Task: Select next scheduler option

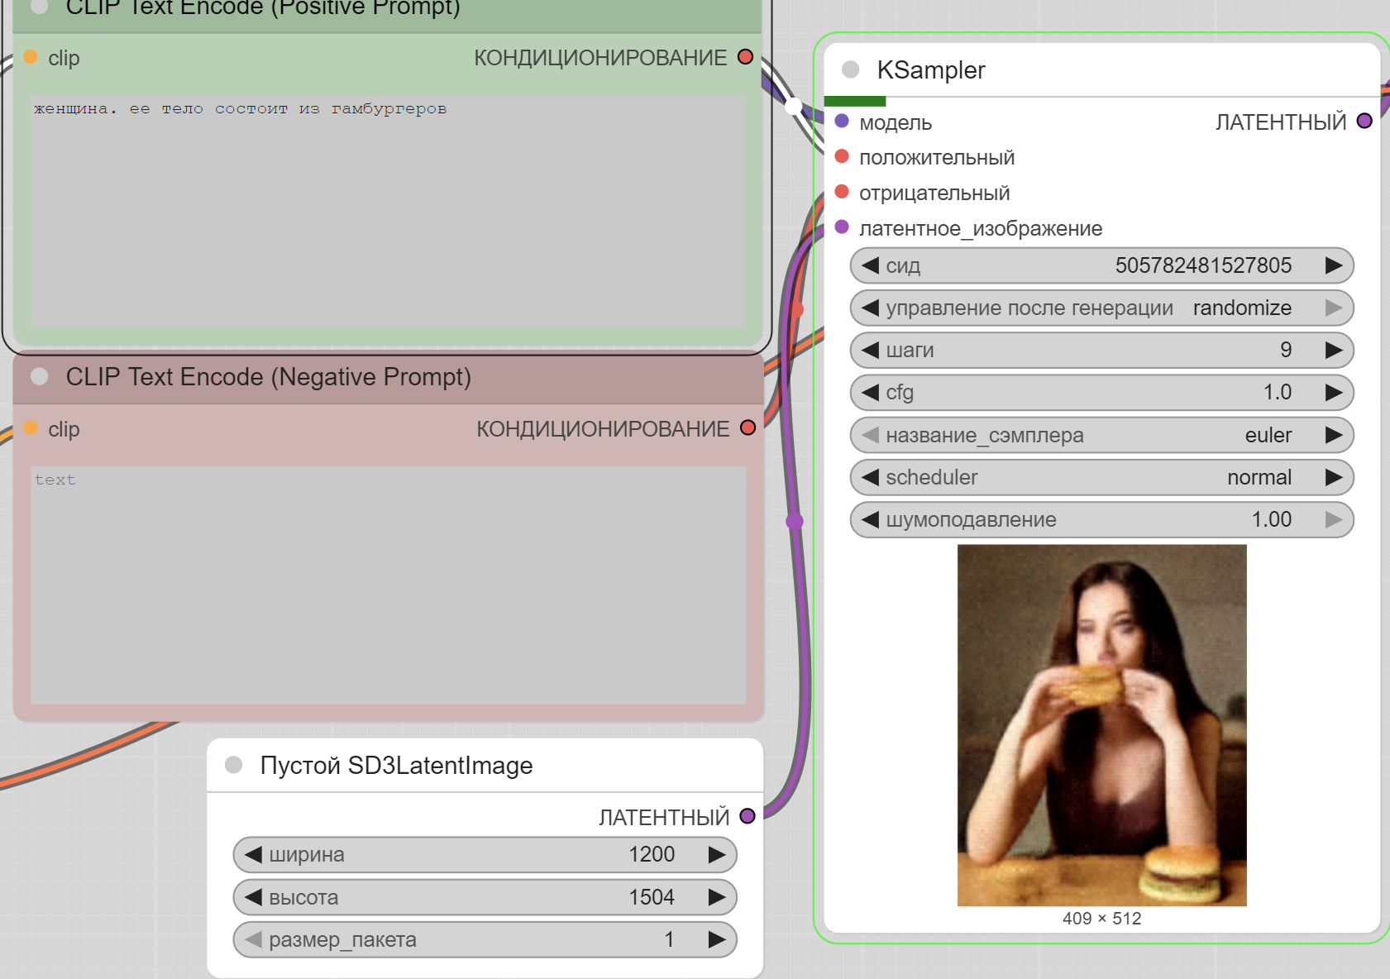Action: 1333,477
